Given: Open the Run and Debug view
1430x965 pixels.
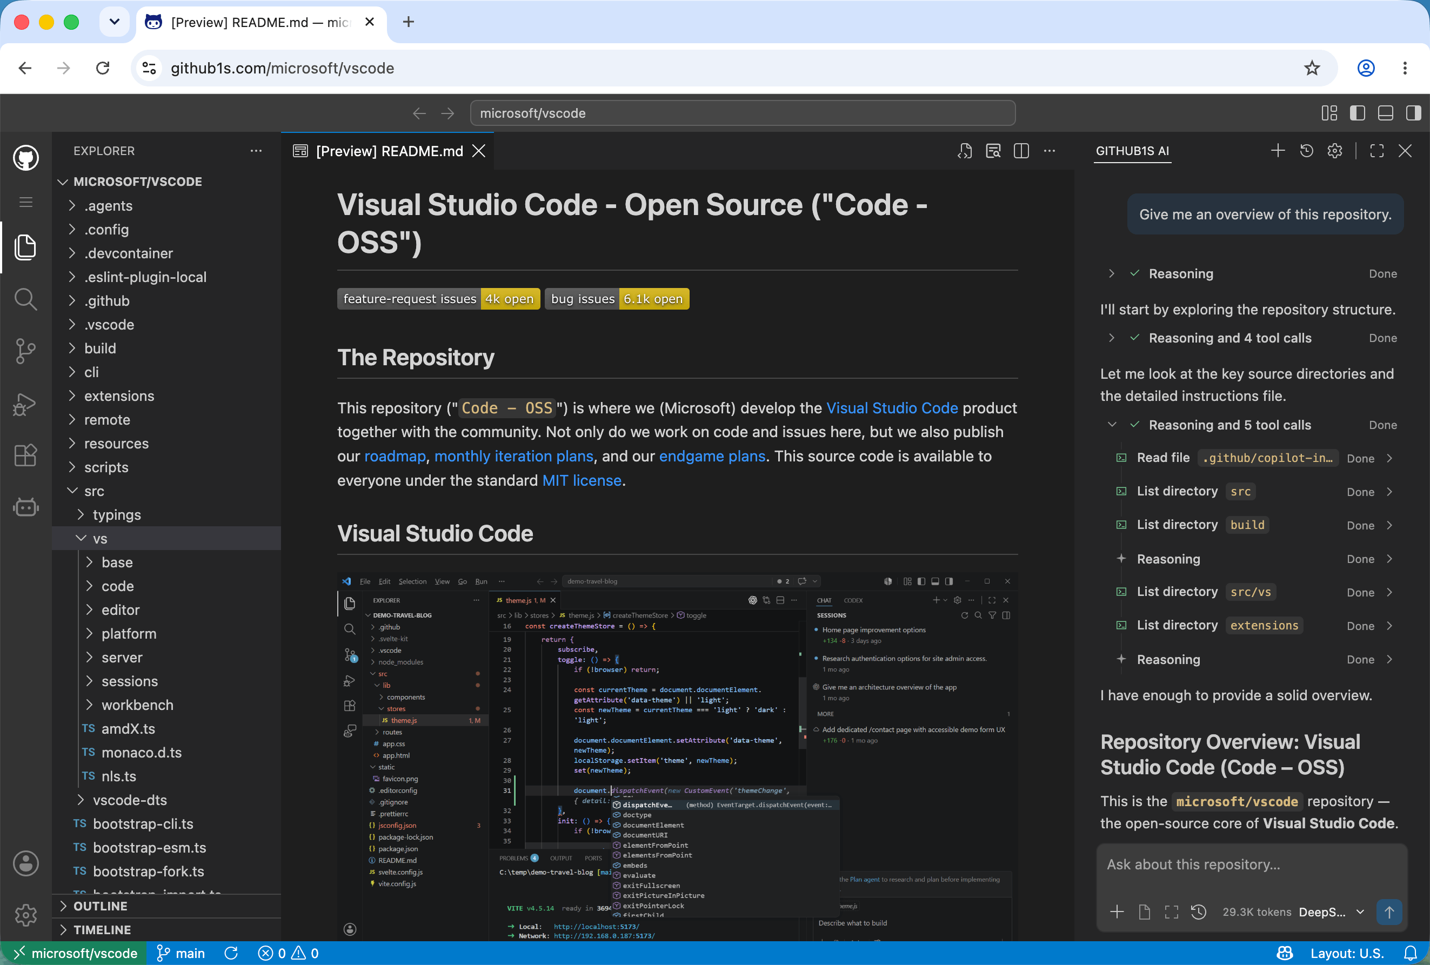Looking at the screenshot, I should click(26, 404).
